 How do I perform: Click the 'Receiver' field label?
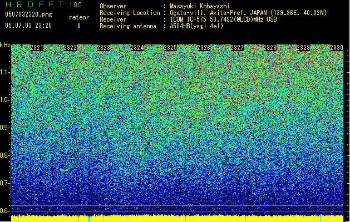pos(113,19)
